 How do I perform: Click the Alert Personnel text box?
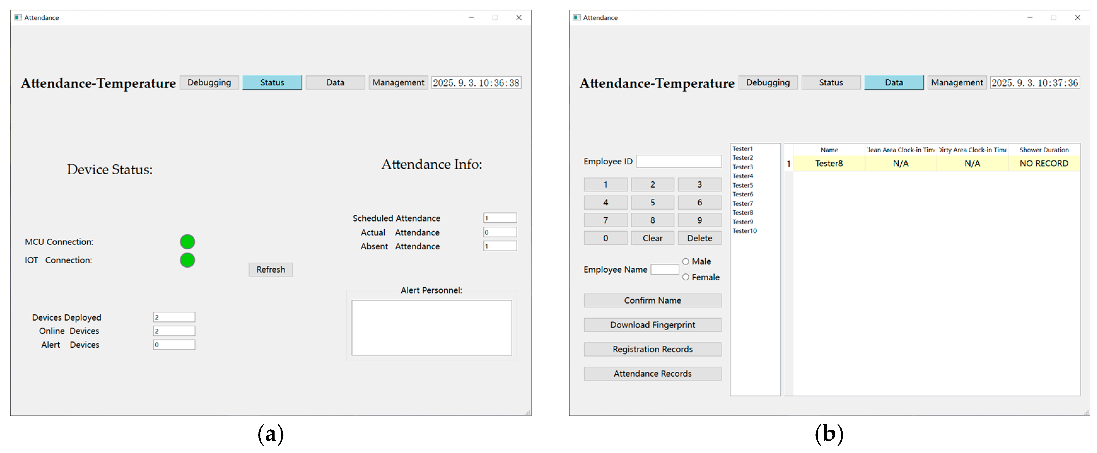431,328
